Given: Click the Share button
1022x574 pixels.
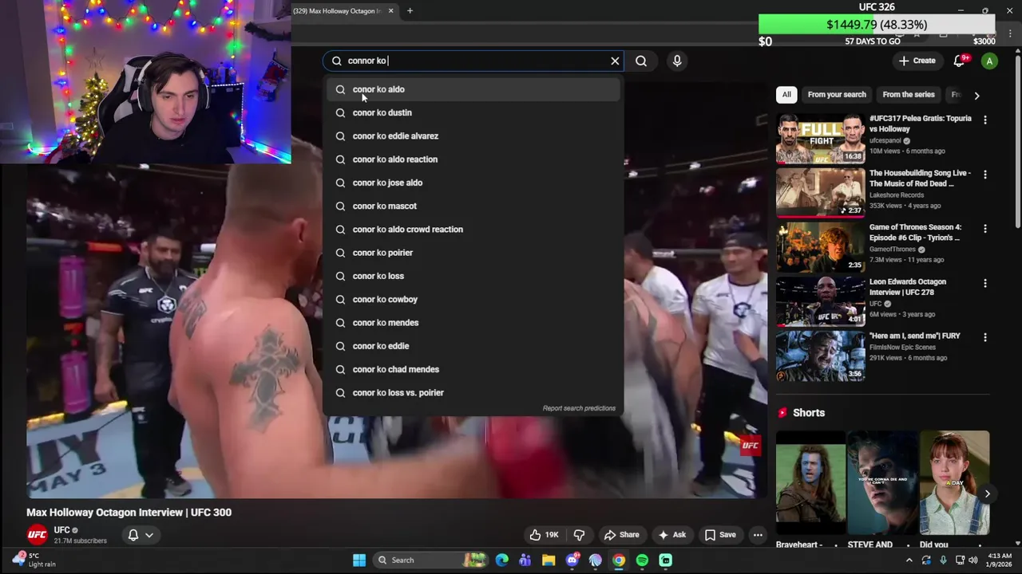Looking at the screenshot, I should pyautogui.click(x=621, y=535).
